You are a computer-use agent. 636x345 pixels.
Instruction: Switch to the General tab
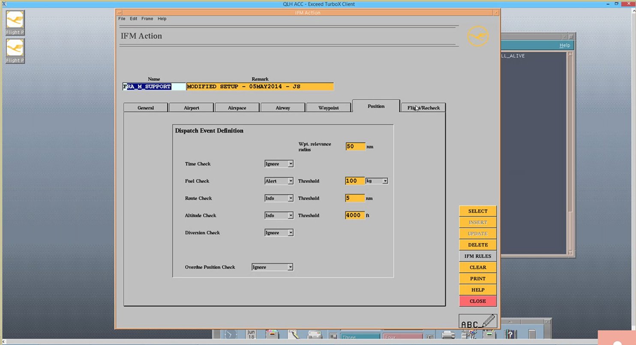[146, 108]
